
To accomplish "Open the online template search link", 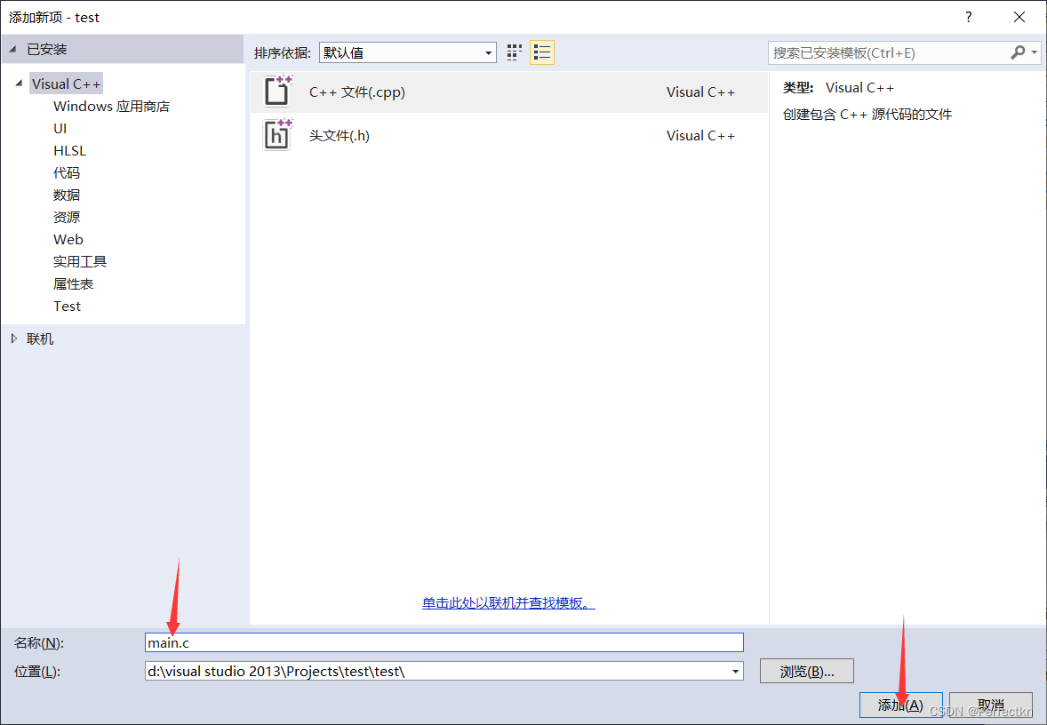I will 508,602.
